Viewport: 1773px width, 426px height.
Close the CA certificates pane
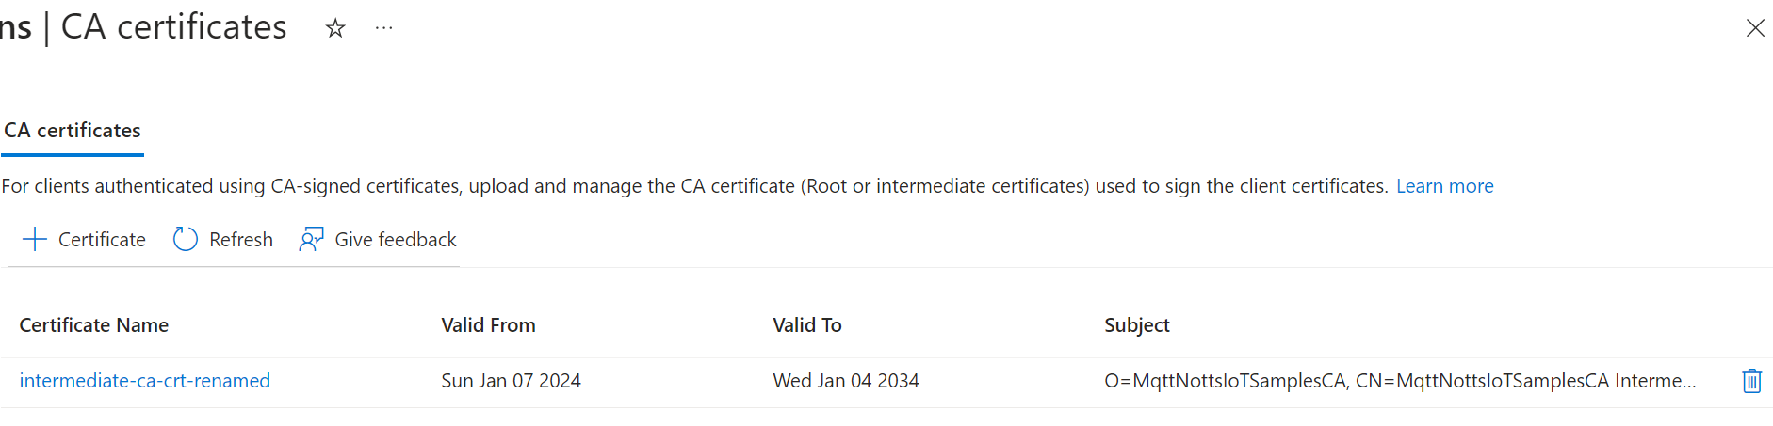coord(1755,28)
